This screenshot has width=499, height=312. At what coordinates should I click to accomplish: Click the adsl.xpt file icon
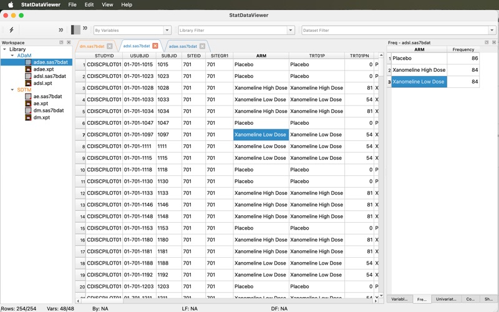[28, 83]
